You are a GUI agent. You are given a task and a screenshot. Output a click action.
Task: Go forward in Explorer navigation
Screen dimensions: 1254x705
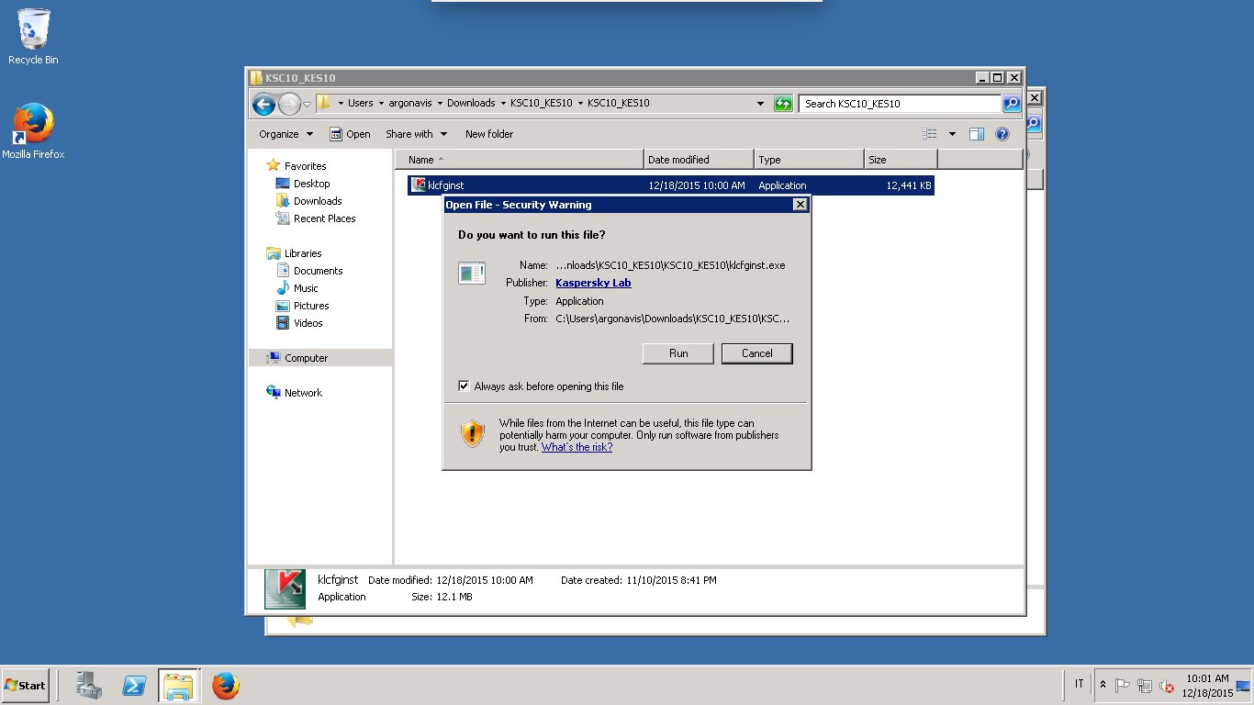289,104
